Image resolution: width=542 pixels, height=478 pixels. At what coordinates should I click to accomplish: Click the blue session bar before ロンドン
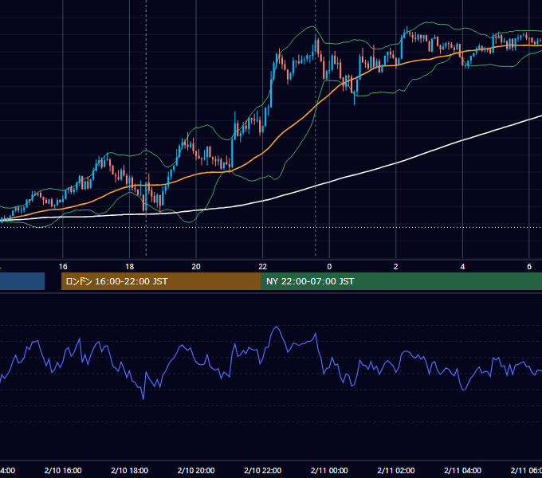[x=22, y=281]
